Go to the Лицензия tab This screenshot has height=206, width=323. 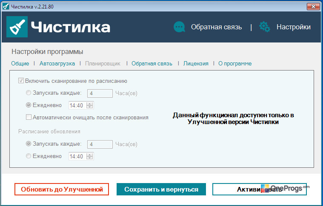coord(196,64)
